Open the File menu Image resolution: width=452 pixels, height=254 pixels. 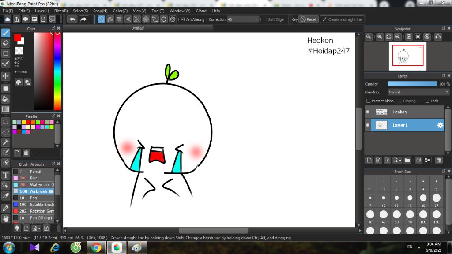[8, 11]
